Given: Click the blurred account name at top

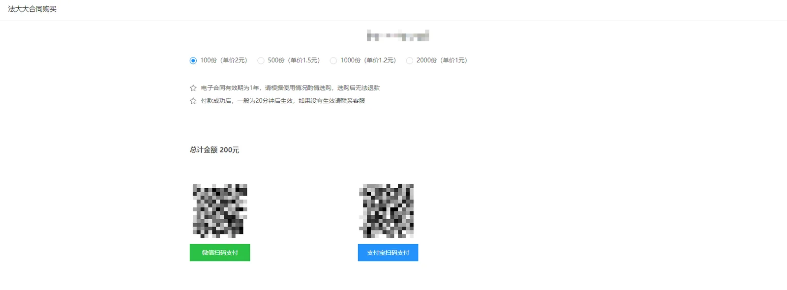Looking at the screenshot, I should tap(398, 35).
